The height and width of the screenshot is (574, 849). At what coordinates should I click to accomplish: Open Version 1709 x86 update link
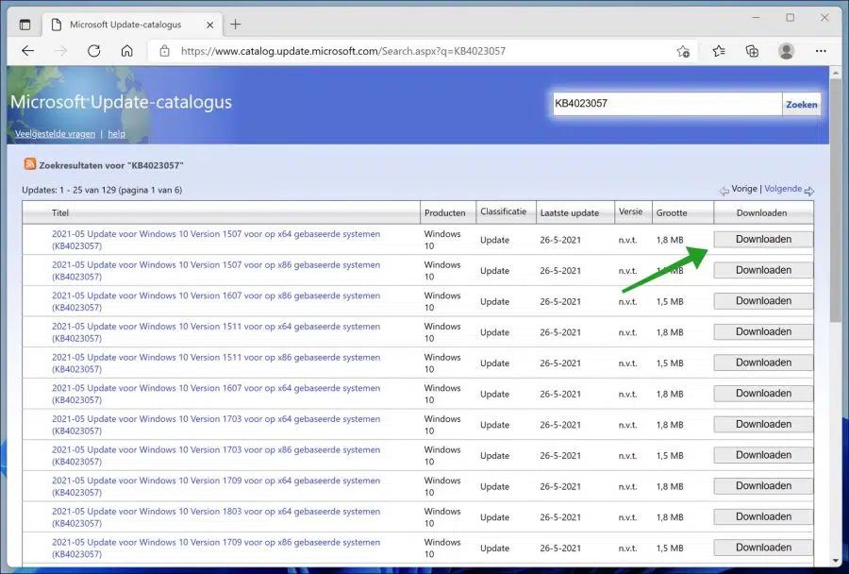coord(216,549)
